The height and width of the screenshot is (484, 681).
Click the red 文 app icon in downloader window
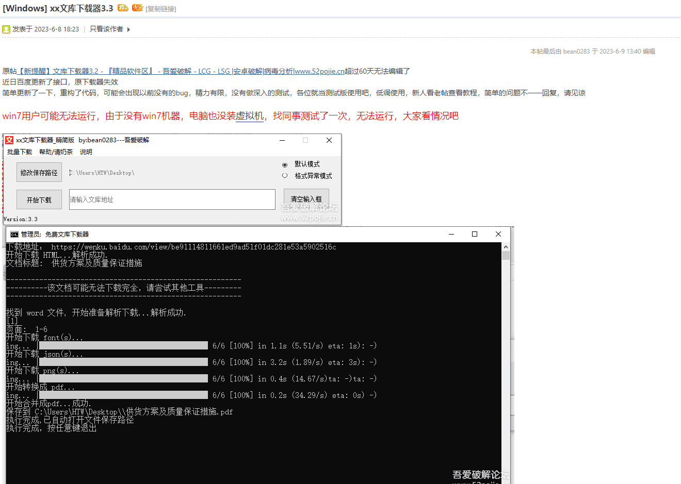point(9,140)
